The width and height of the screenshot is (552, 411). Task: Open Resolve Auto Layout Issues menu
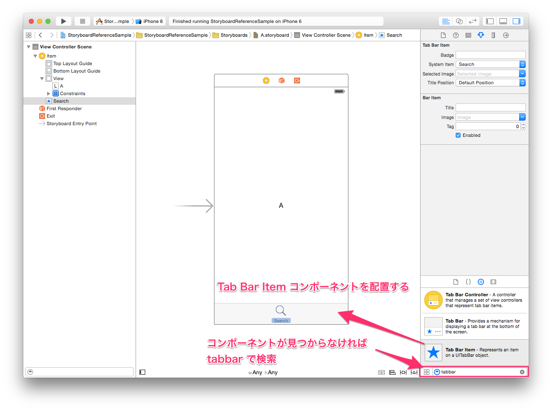[414, 372]
